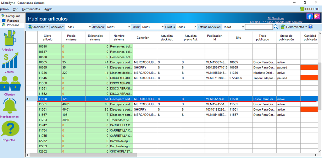Click the Tronzadora name cell
This screenshot has width=322, height=158.
click(x=121, y=120)
